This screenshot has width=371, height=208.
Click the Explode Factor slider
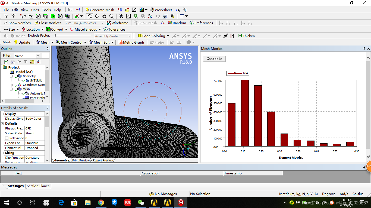click(x=73, y=35)
